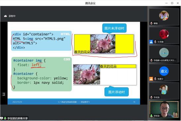Image resolution: width=181 pixels, height=121 pixels.
Task: Click the cloud recording icon beside 录制中
Action: (5, 16)
